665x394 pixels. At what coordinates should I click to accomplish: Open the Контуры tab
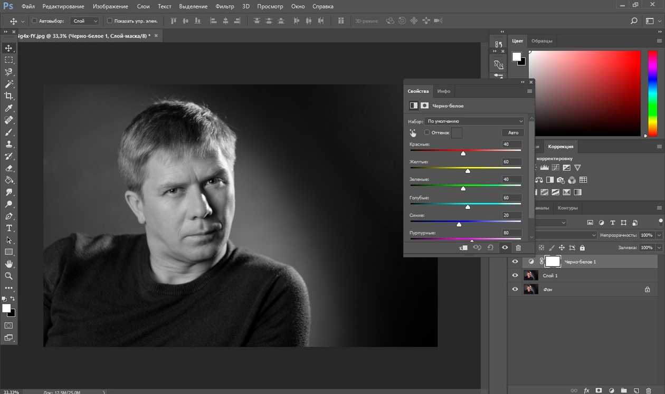pyautogui.click(x=568, y=208)
